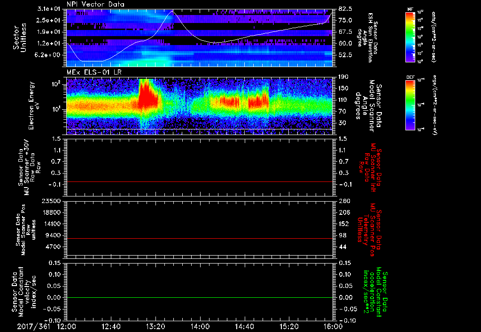Click the '13:20' time axis label
The image size is (481, 332).
155,326
